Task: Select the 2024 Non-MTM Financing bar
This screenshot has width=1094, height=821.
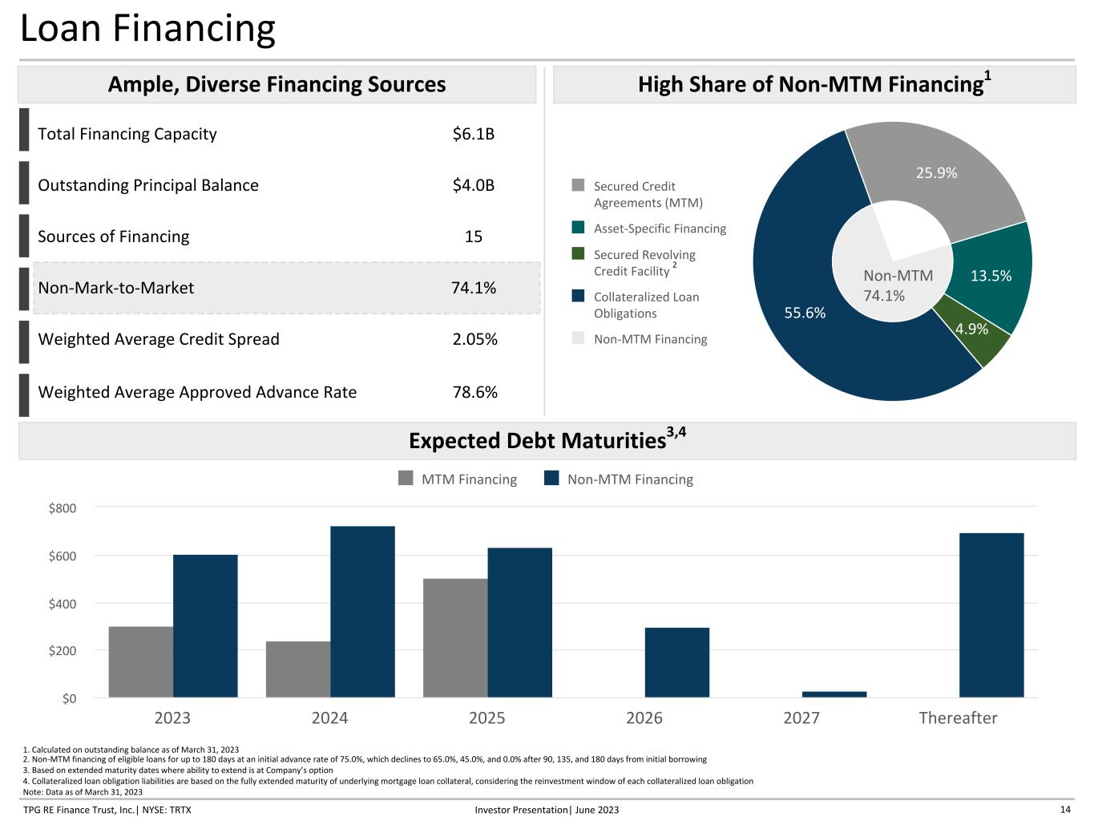Action: click(x=362, y=612)
